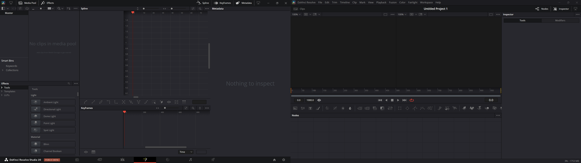Open the Fusion page icon

145,159
